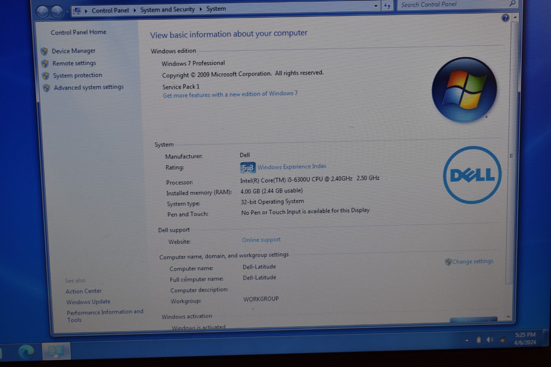Click the WORKGROUP value
The width and height of the screenshot is (551, 367).
[x=261, y=299]
